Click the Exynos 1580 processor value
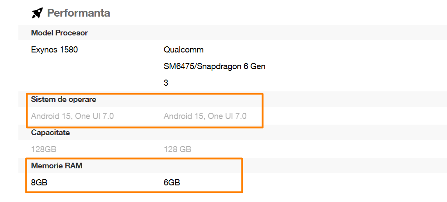 [x=54, y=50]
